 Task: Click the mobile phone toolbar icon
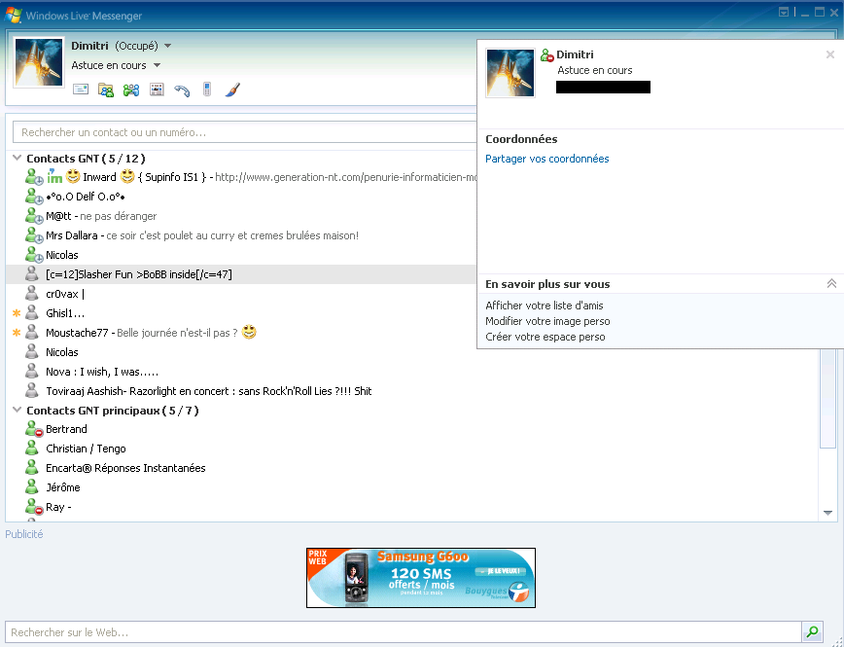point(207,89)
